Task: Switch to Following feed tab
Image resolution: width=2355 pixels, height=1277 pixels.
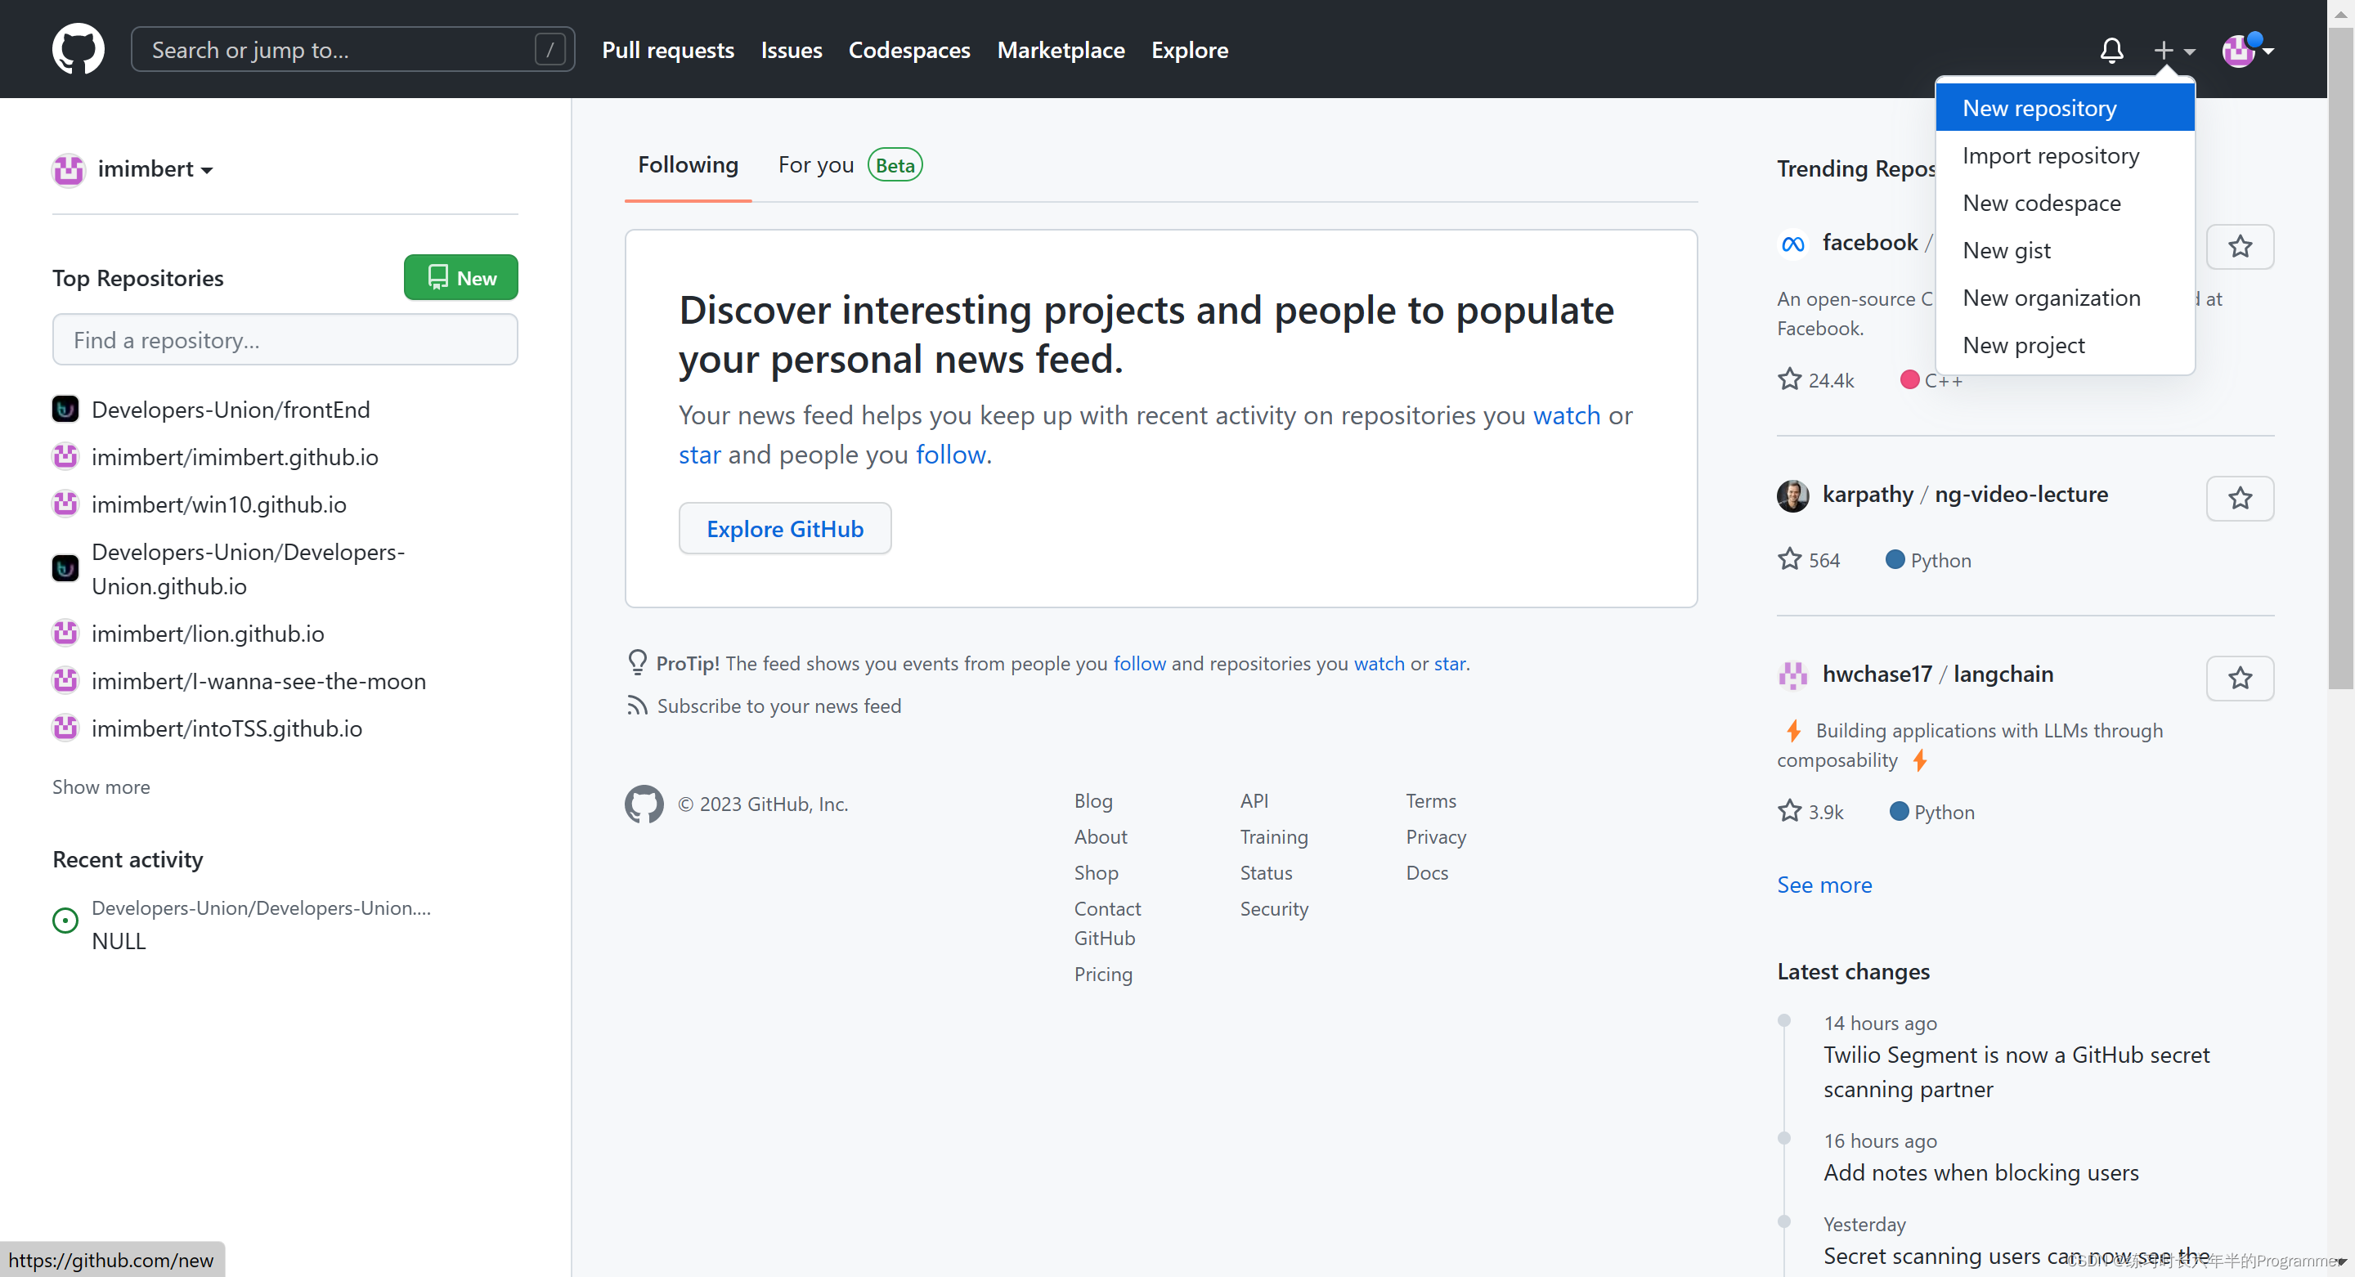Action: pyautogui.click(x=689, y=164)
